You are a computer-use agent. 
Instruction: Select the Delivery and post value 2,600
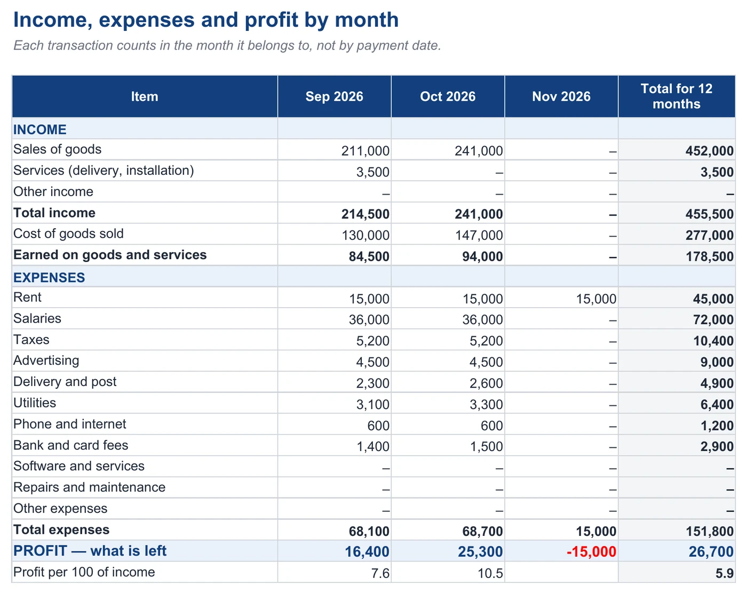pyautogui.click(x=487, y=383)
